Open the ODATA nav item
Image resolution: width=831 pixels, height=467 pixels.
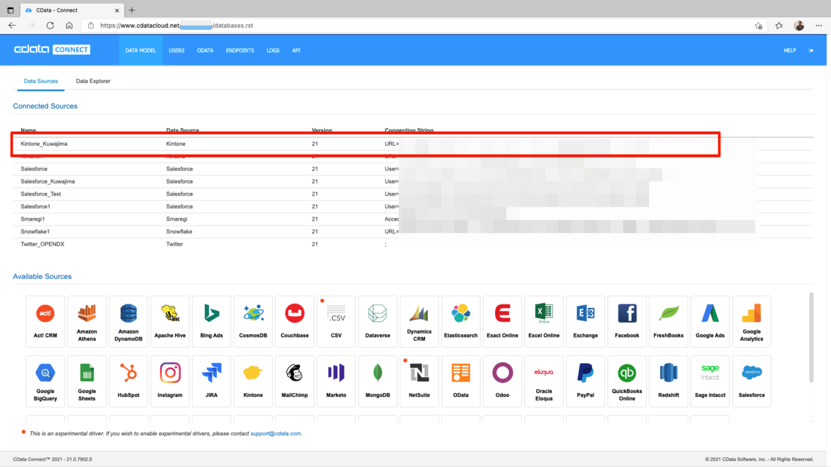tap(205, 51)
